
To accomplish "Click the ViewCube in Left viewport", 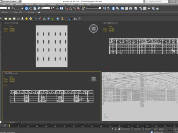I will point(93,79).
